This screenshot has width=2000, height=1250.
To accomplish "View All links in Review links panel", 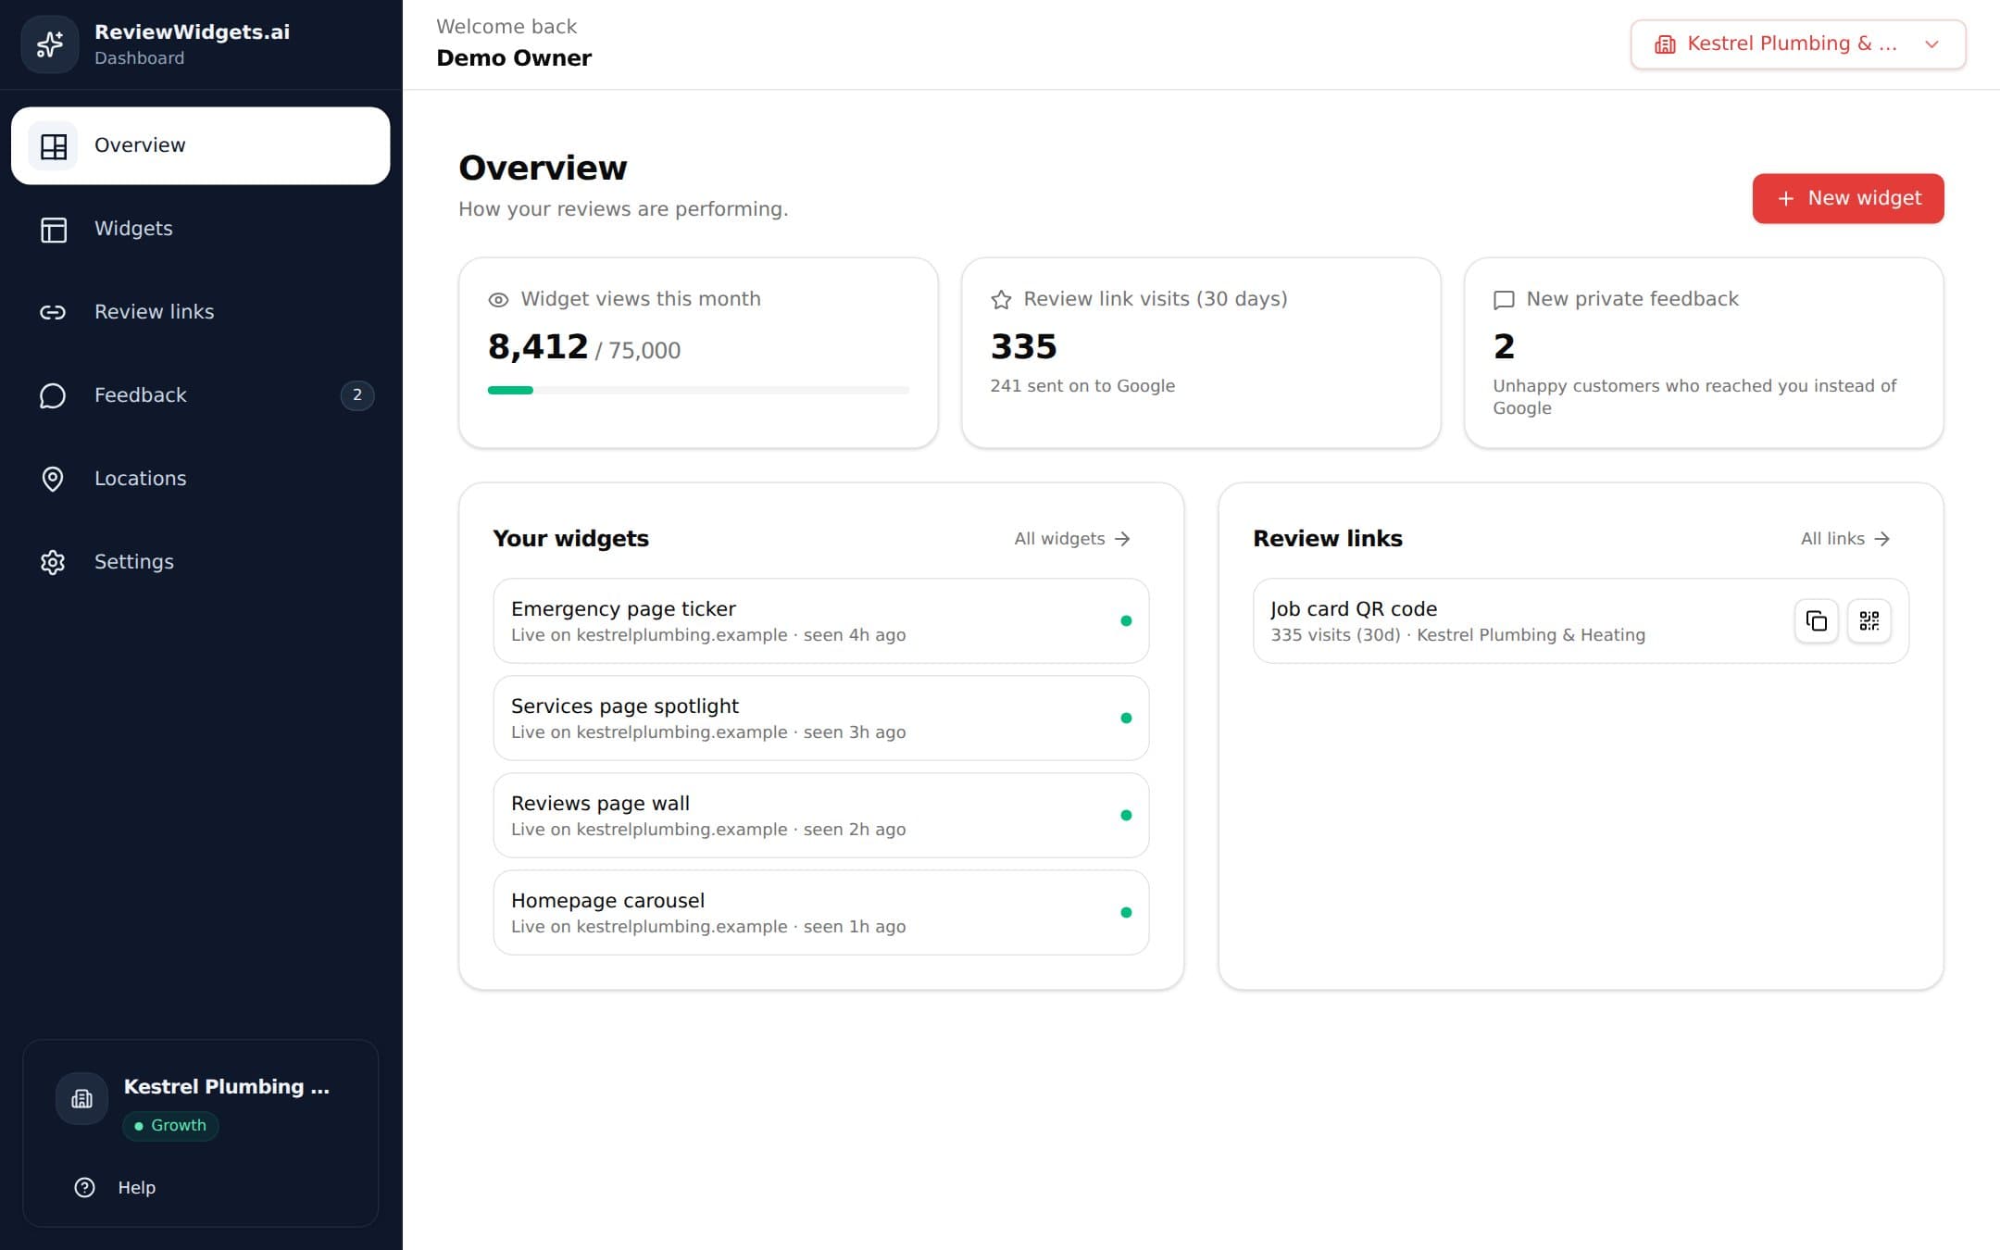I will click(1845, 539).
